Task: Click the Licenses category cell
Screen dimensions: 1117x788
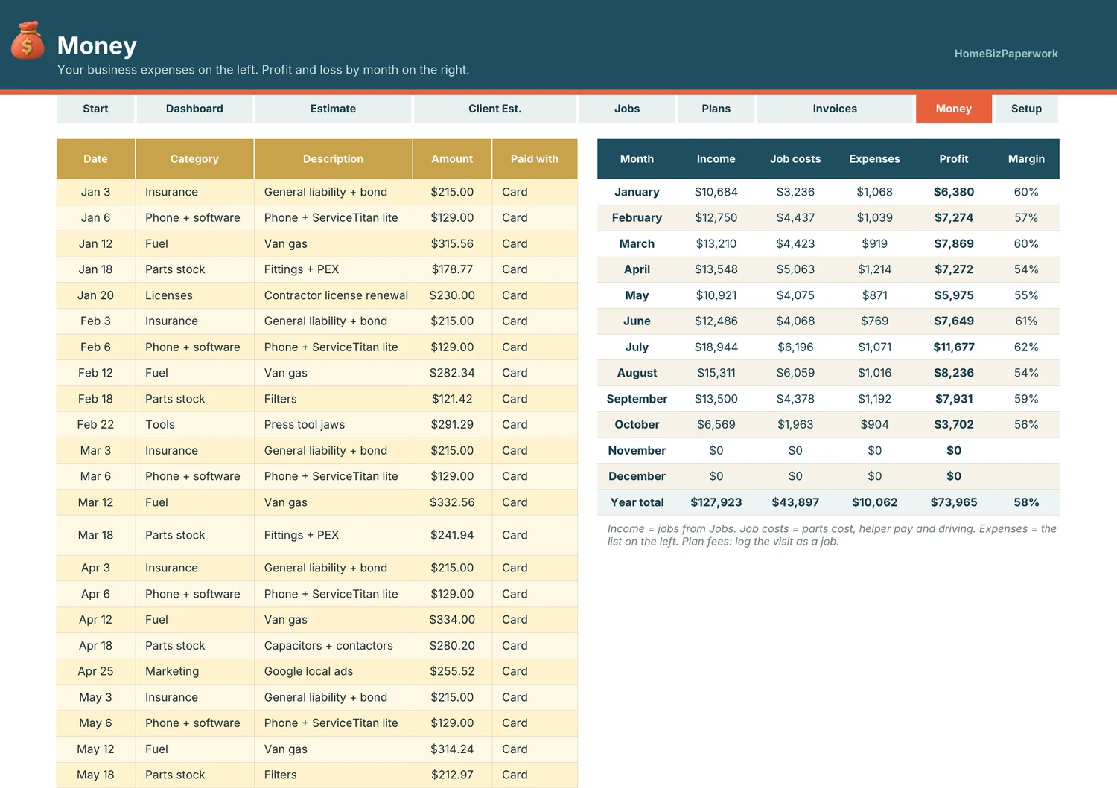Action: [x=194, y=295]
